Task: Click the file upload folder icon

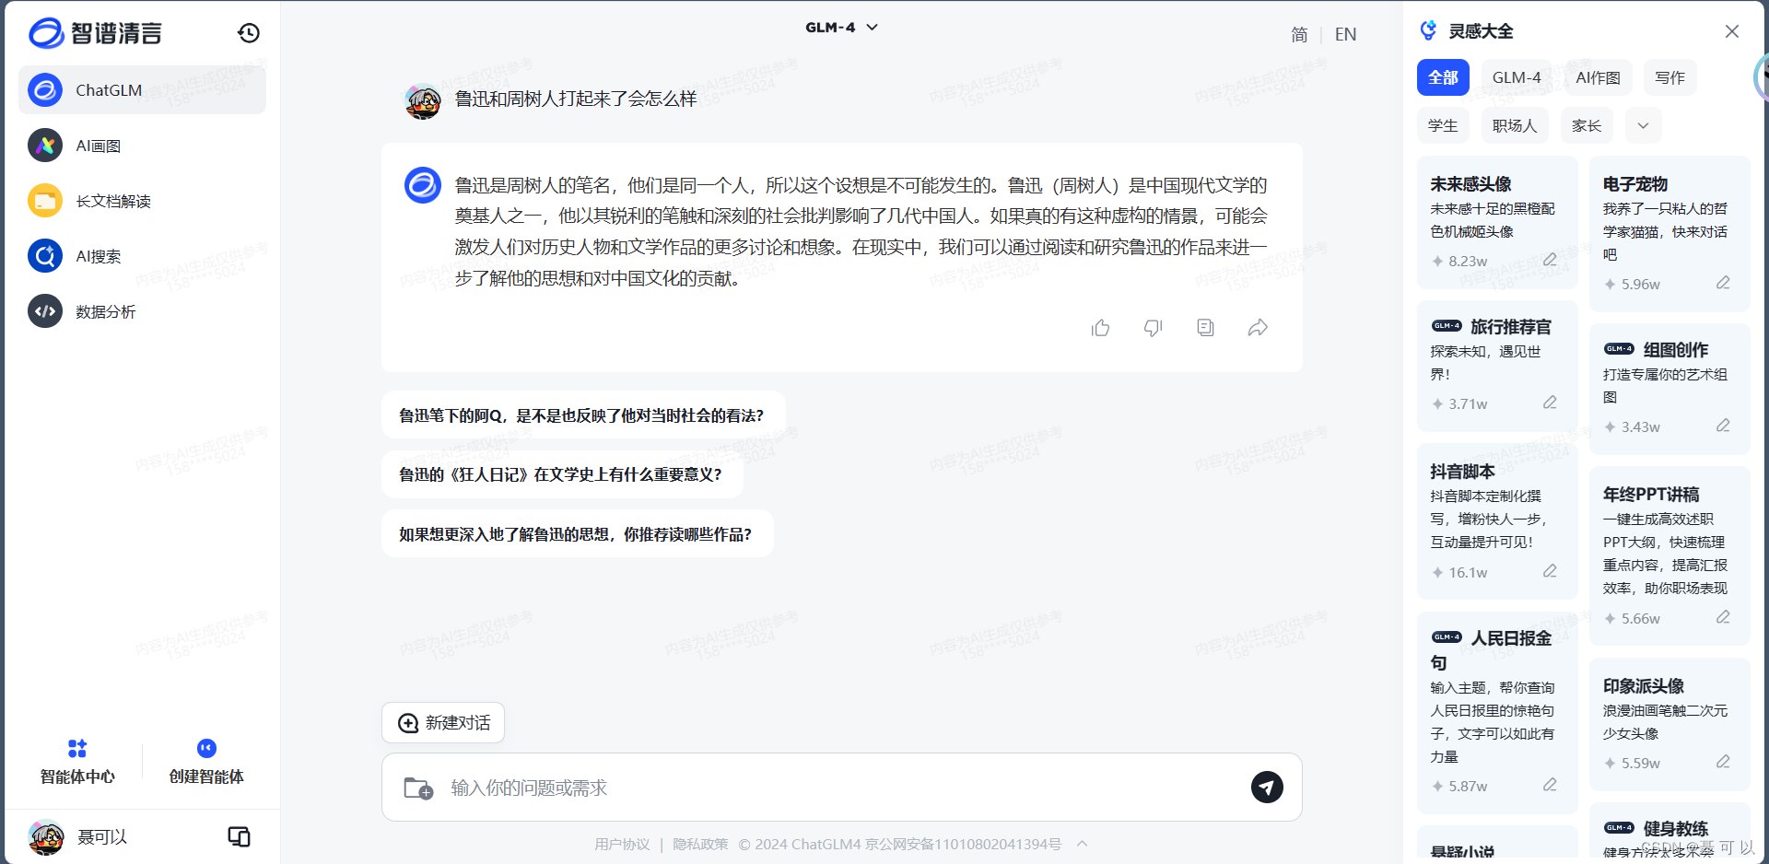Action: pyautogui.click(x=418, y=788)
